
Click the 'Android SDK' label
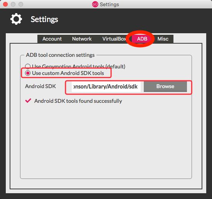[40, 86]
